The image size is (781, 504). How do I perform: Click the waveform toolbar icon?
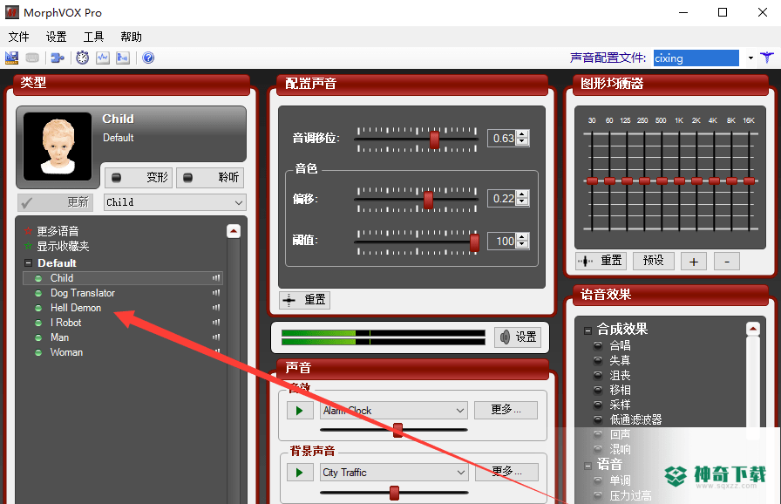coord(103,58)
